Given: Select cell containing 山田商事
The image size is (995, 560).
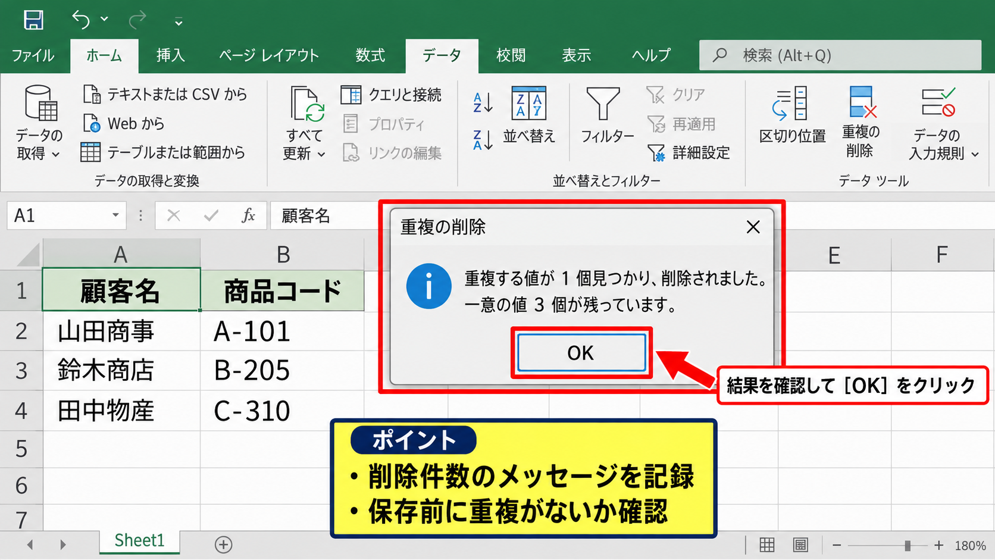Looking at the screenshot, I should (121, 331).
